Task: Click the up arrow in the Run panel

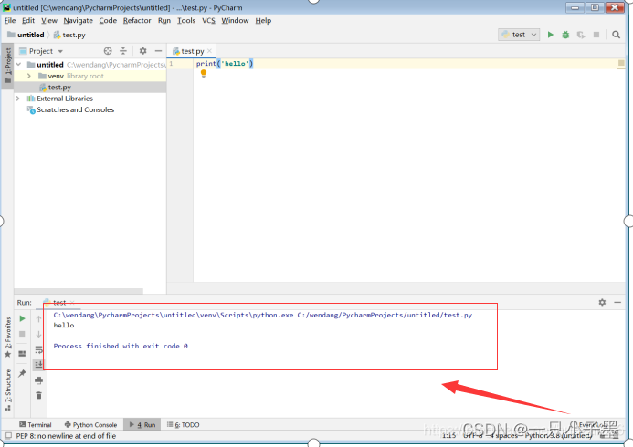Action: point(38,318)
